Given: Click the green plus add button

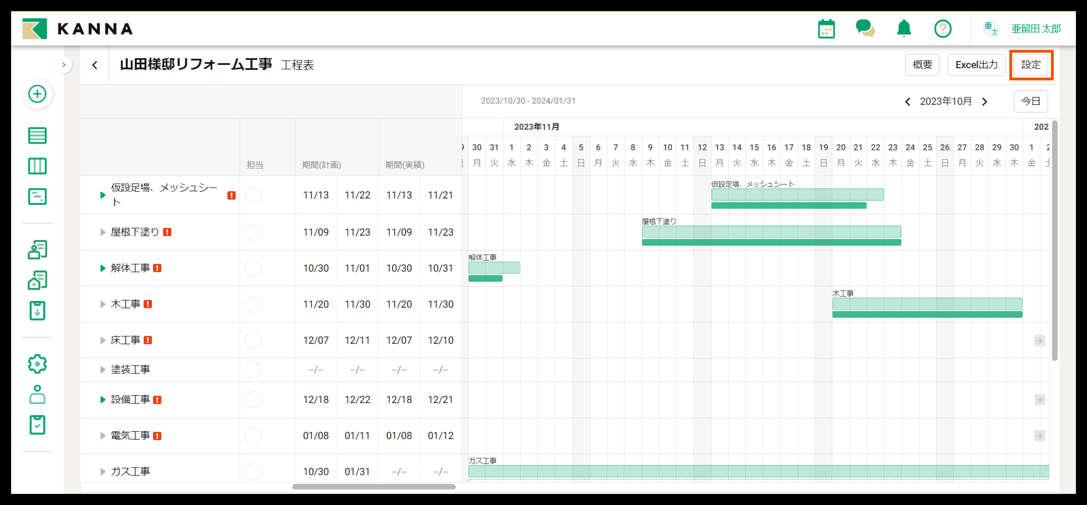Looking at the screenshot, I should coord(37,94).
